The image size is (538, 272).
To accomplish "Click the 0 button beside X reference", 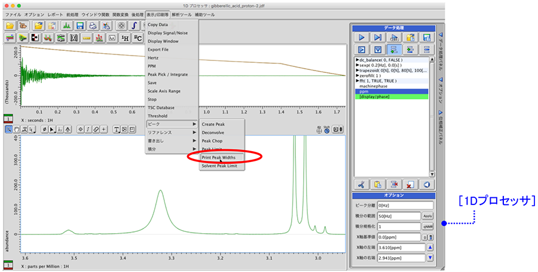I will pyautogui.click(x=425, y=237).
